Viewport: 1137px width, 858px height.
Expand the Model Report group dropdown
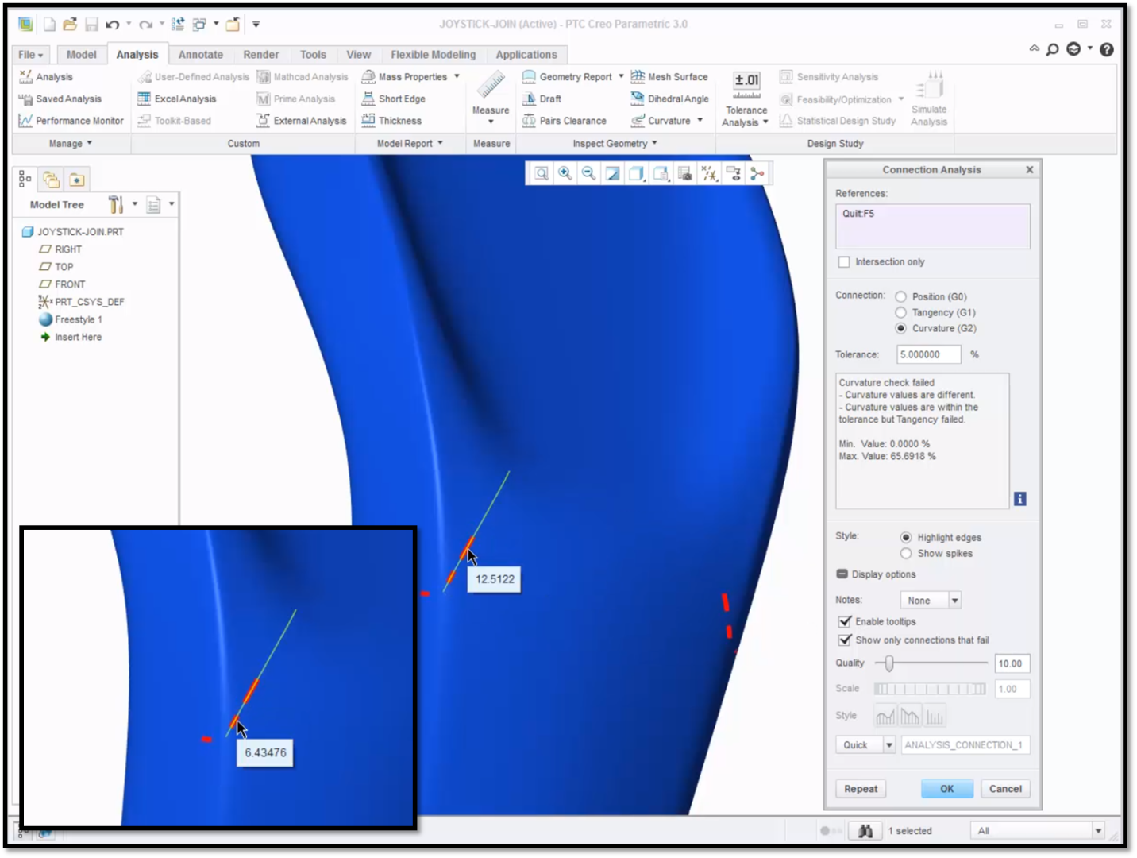pos(410,144)
